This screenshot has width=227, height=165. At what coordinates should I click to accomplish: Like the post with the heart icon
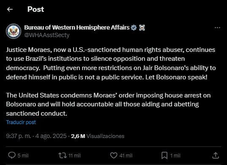coord(114,155)
